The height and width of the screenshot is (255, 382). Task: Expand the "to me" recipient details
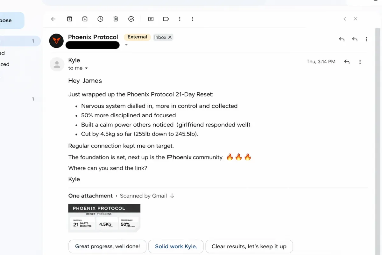tap(86, 68)
